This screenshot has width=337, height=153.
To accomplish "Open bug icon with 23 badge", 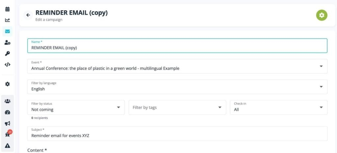I will [x=7, y=135].
